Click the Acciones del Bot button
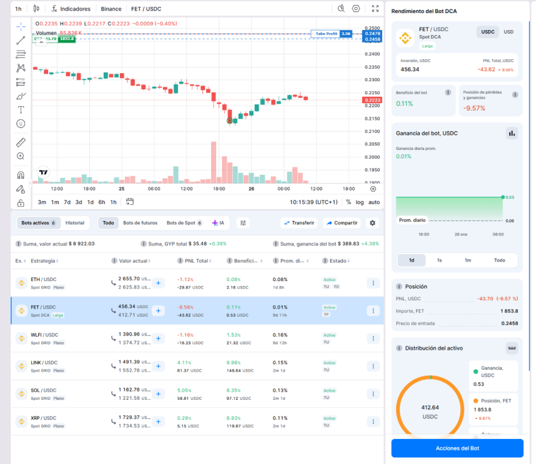Screen dimensions: 536x464 [457, 448]
